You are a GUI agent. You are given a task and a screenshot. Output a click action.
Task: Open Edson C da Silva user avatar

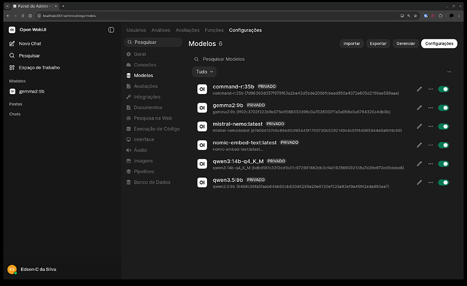tap(12, 269)
